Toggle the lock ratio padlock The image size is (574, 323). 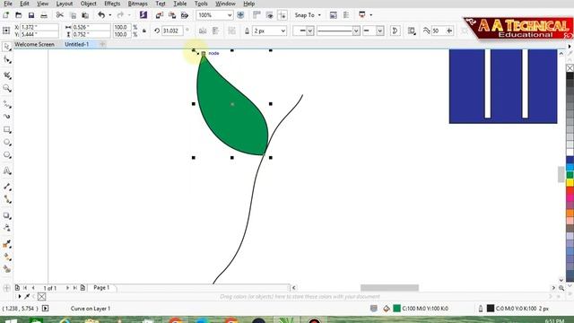(x=144, y=31)
